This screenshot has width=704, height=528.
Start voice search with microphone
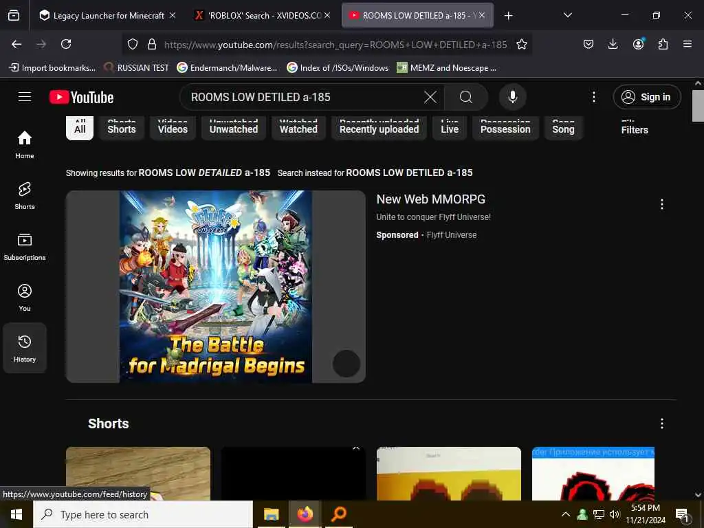(x=512, y=97)
